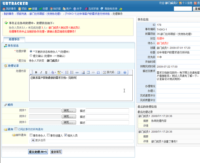Click the star icon in menu bar

(121, 9)
